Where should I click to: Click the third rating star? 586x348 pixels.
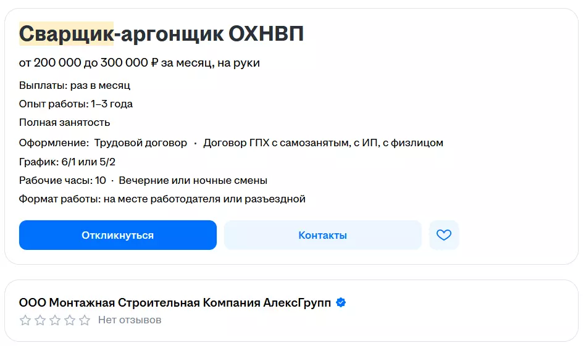[x=55, y=320]
